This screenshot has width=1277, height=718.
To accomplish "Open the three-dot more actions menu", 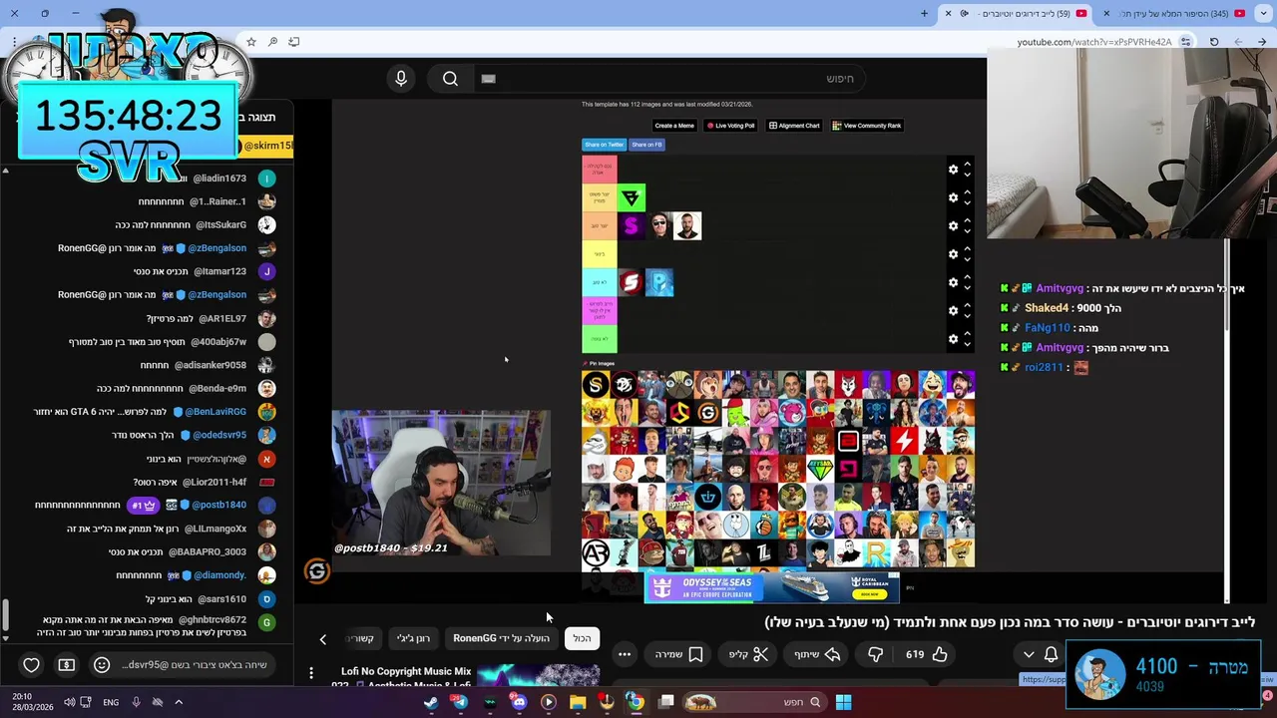I will [625, 654].
